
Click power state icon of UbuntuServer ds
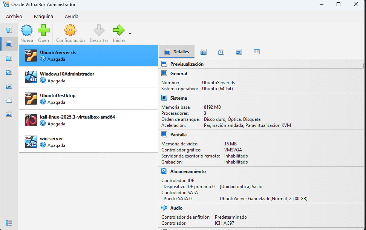tap(43, 59)
